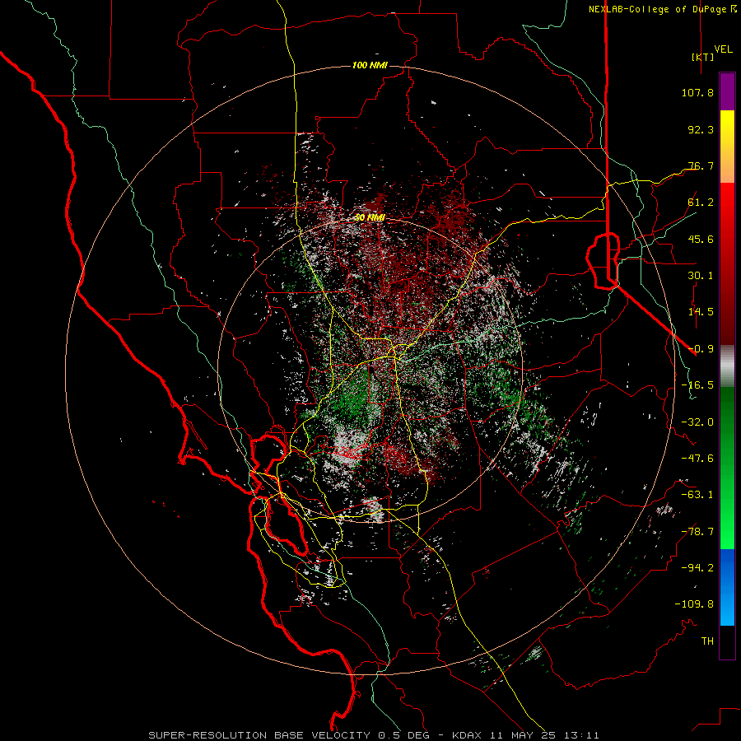
Task: Select the -0.9 legend value
Action: 701,349
